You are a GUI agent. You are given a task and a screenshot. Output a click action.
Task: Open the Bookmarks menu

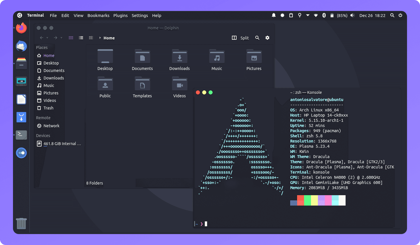point(98,16)
